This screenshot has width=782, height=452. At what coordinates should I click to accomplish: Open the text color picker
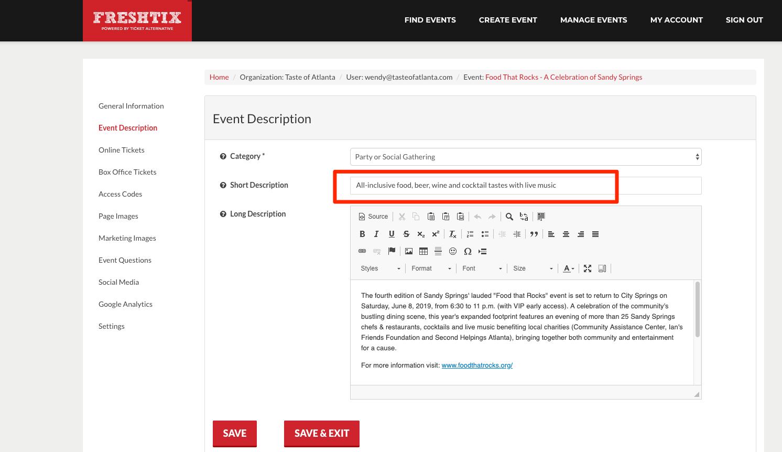click(x=569, y=268)
